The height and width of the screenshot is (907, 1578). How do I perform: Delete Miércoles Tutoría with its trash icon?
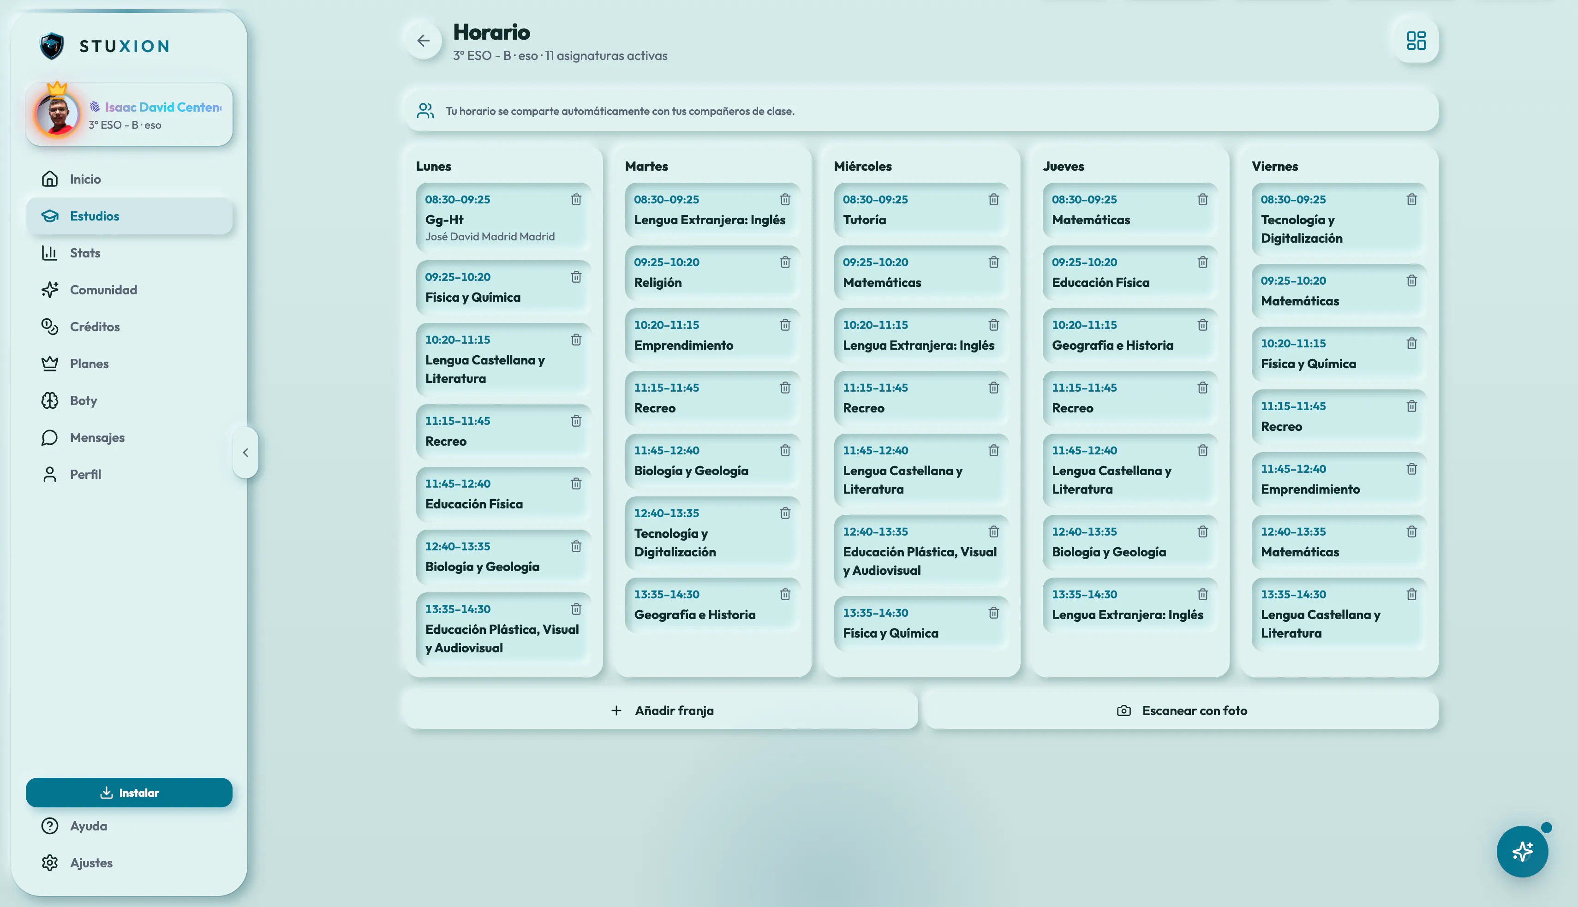pyautogui.click(x=994, y=199)
